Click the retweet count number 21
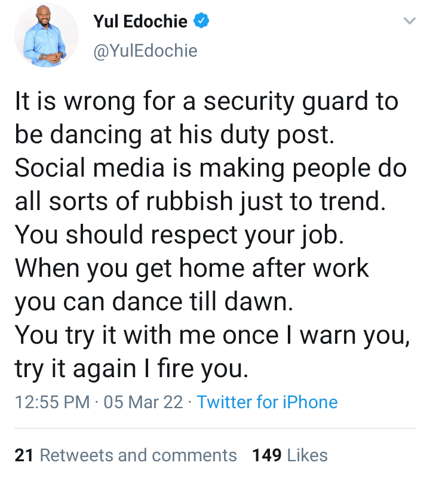Screen dimensions: 430x478 (24, 455)
